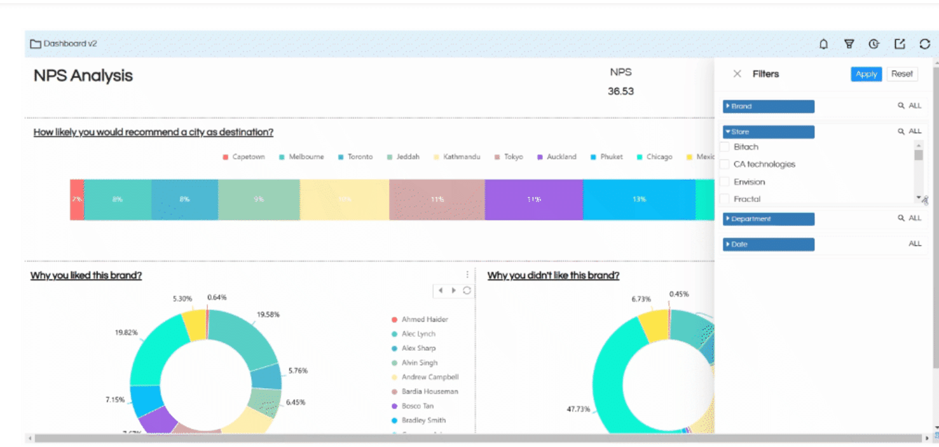Click the Auckland purple bar segment
The width and height of the screenshot is (939, 447).
tap(533, 200)
